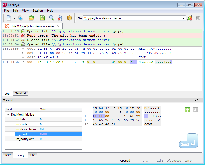This screenshot has height=165, width=205.
Task: Click the pipe link in the 18:01:54 log line
Action: coord(81,45)
